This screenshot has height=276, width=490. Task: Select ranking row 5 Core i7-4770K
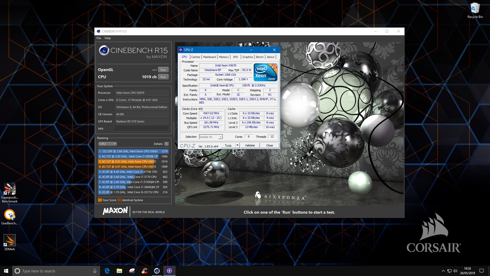[133, 172]
